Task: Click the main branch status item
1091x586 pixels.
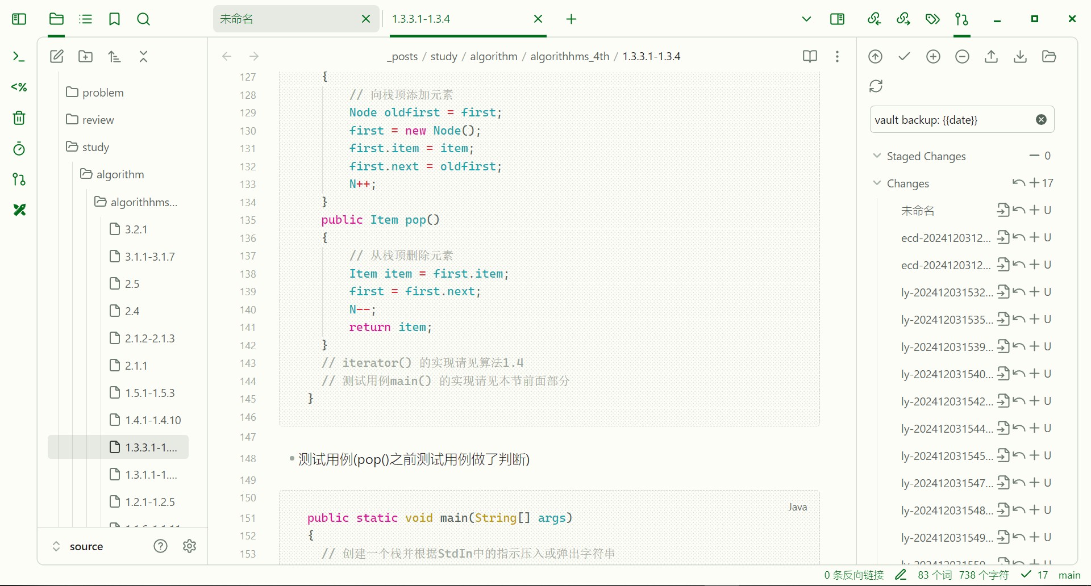Action: [x=1069, y=575]
